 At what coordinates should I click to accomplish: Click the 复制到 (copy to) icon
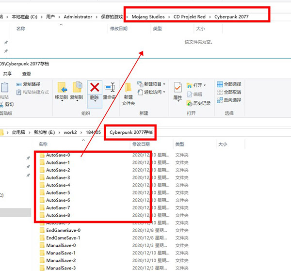pyautogui.click(x=77, y=87)
